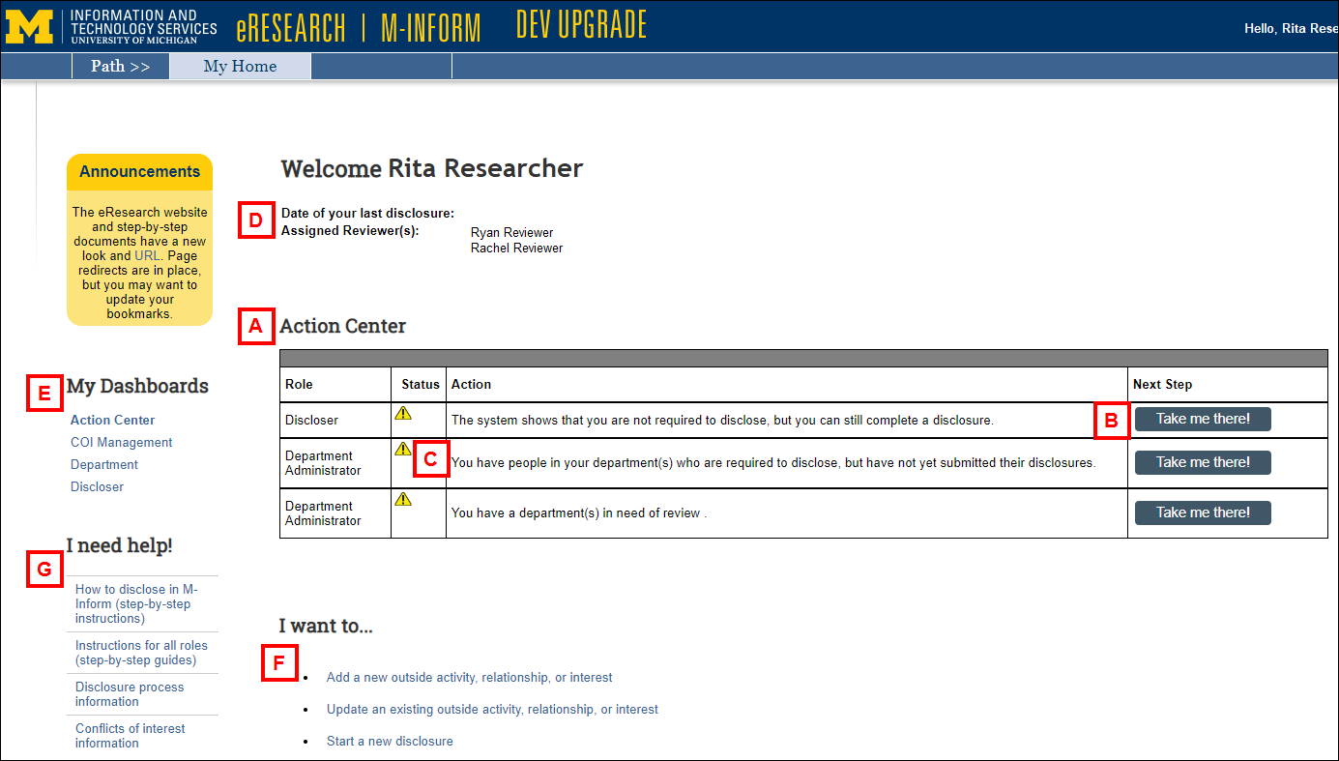Click the Status column header
This screenshot has height=761, width=1339.
421,384
